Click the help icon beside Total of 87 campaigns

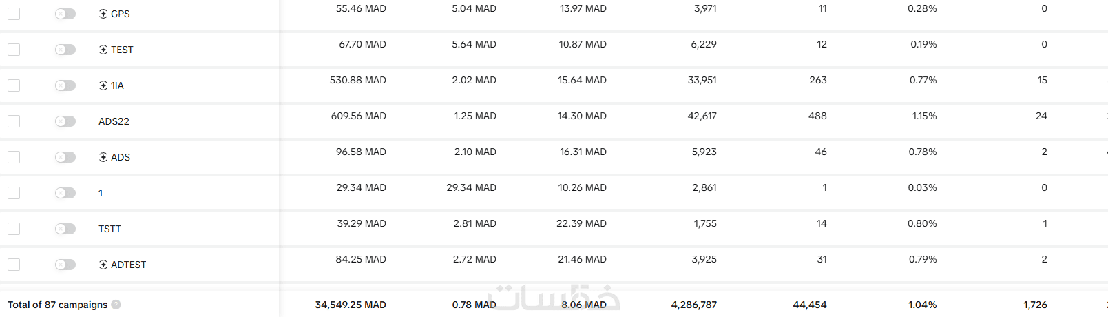(x=116, y=305)
